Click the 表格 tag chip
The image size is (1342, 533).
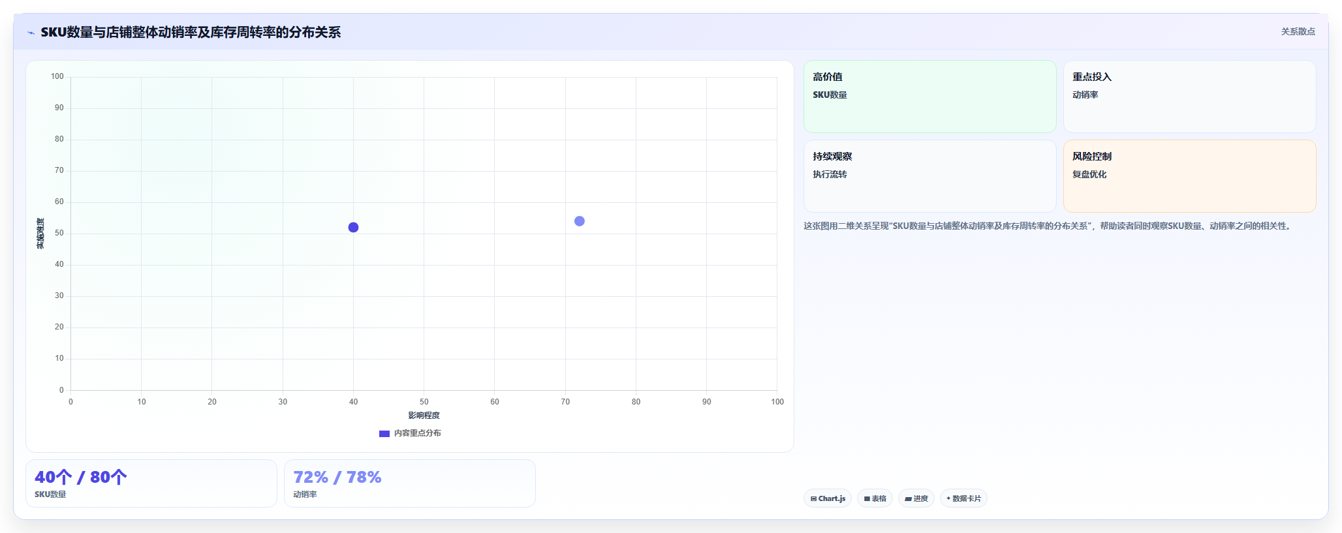point(875,498)
